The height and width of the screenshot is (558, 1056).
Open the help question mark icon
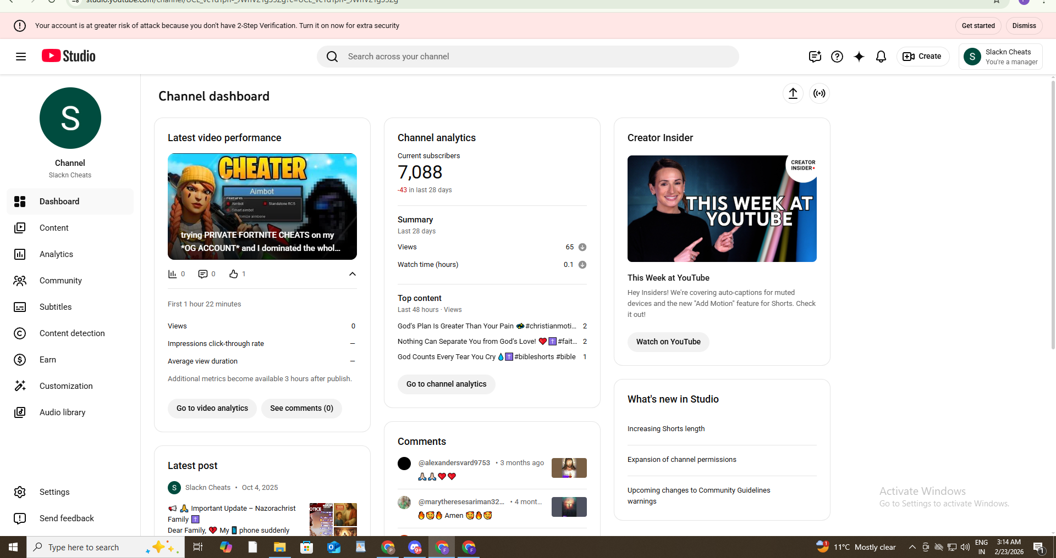pyautogui.click(x=837, y=57)
